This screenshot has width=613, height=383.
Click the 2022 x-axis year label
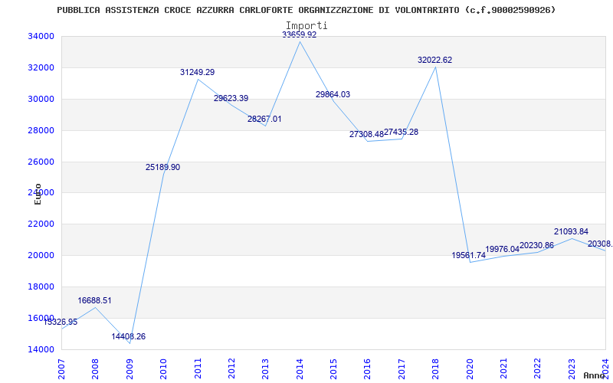tap(538, 369)
